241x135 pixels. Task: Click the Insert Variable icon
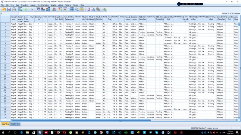tap(65, 9)
